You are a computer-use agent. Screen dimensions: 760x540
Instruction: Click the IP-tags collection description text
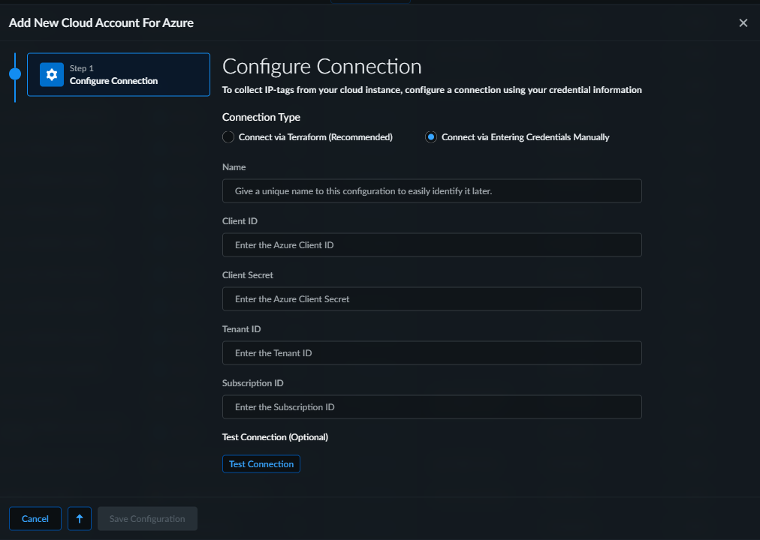point(432,90)
